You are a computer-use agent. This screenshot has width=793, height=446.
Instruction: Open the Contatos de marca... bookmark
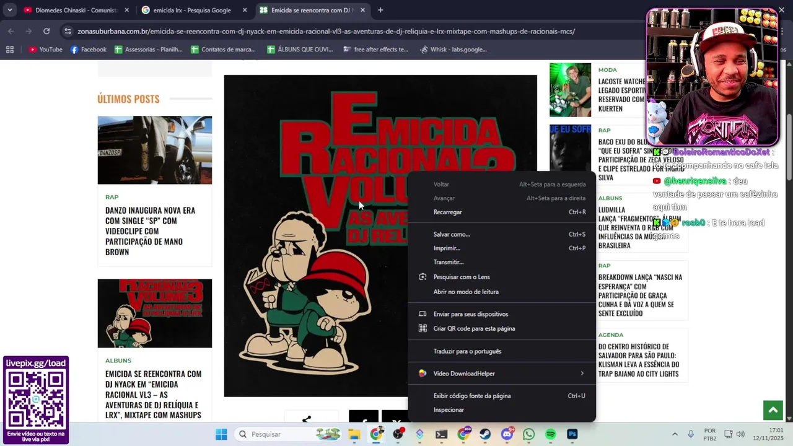pos(223,50)
